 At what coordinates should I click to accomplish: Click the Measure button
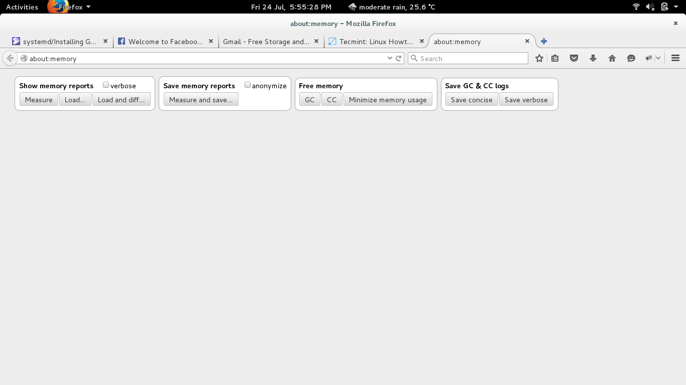point(39,99)
